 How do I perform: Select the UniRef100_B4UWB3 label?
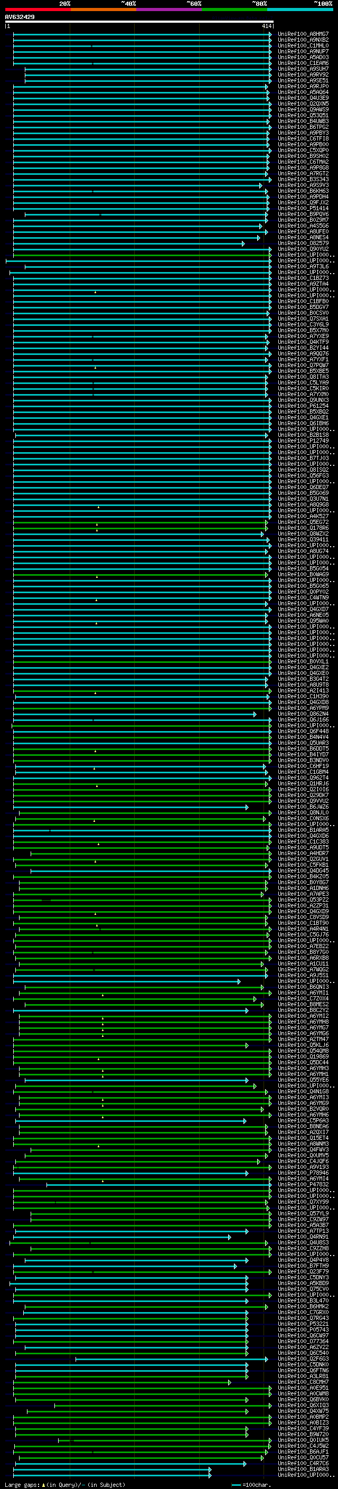pos(303,121)
